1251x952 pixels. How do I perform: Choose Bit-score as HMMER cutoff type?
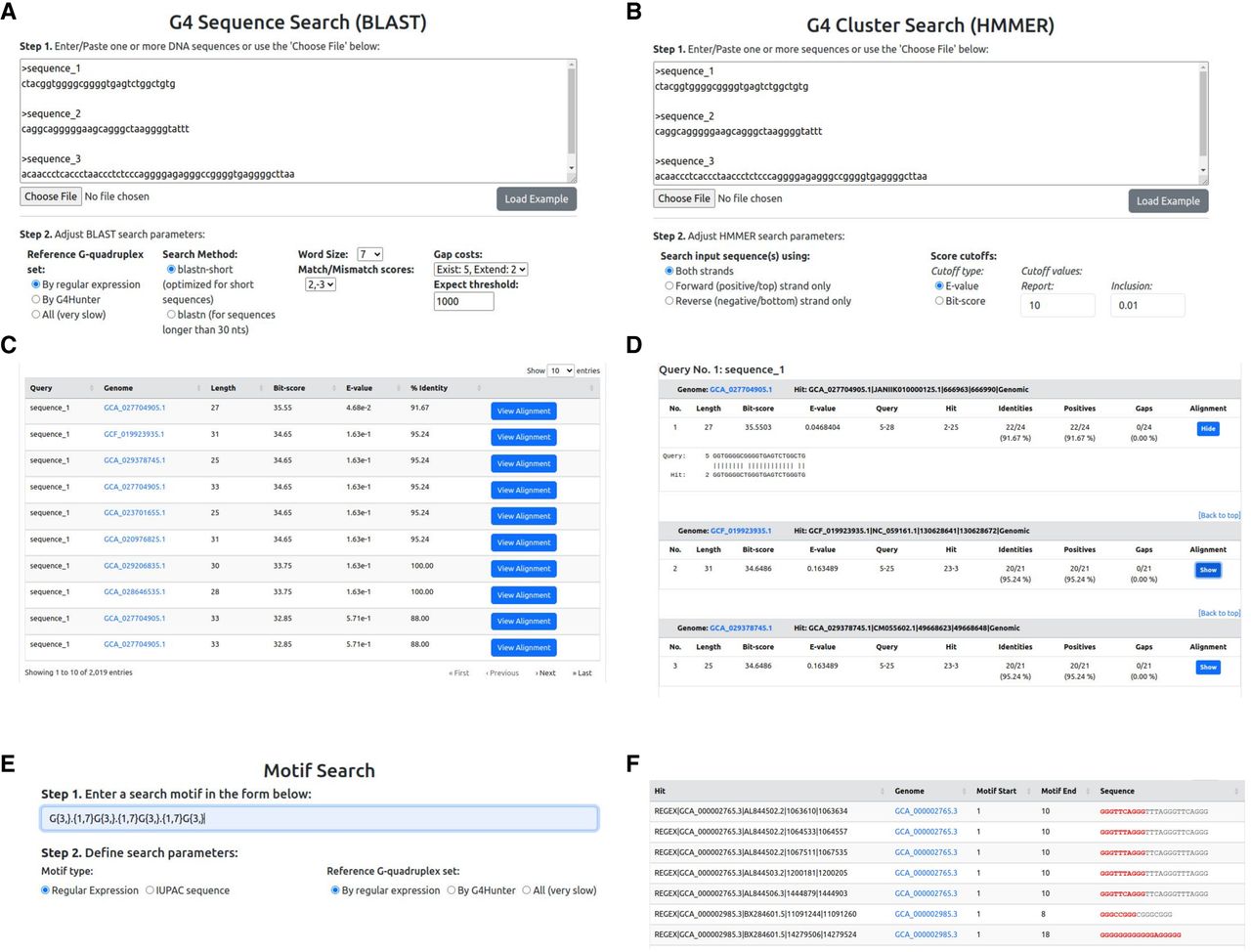939,301
